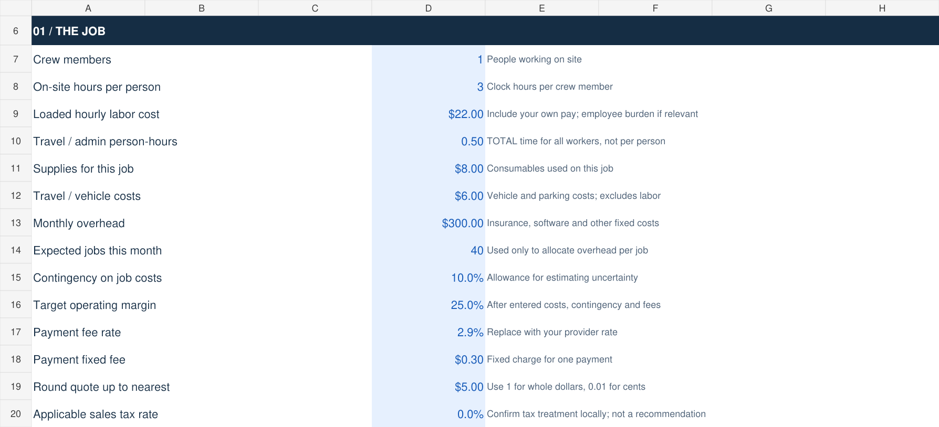Select the 'Payment fee rate' label
The image size is (939, 427).
point(77,333)
